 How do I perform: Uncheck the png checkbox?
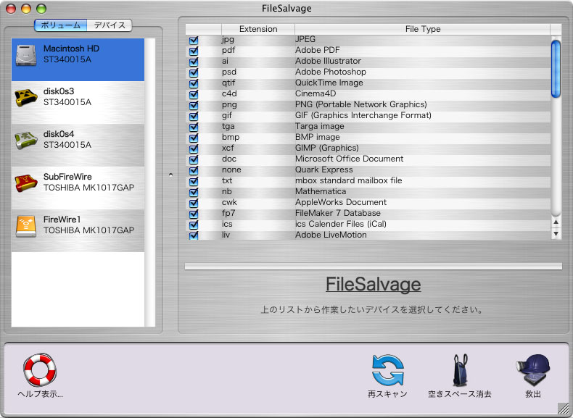point(194,105)
